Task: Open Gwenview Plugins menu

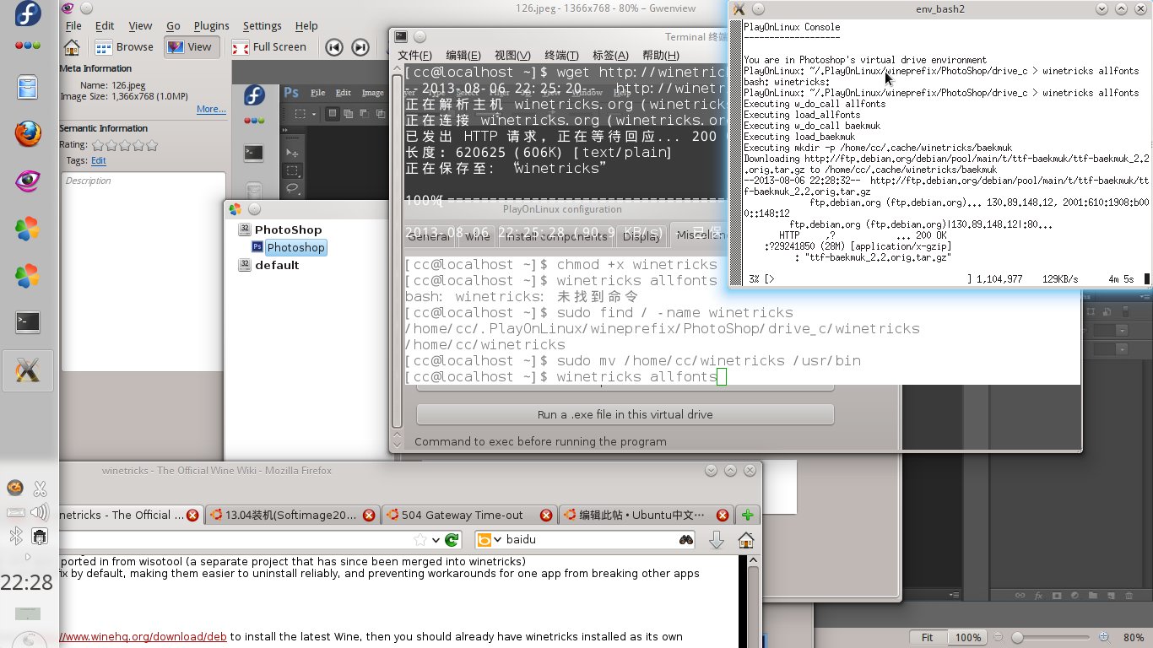Action: (x=211, y=26)
